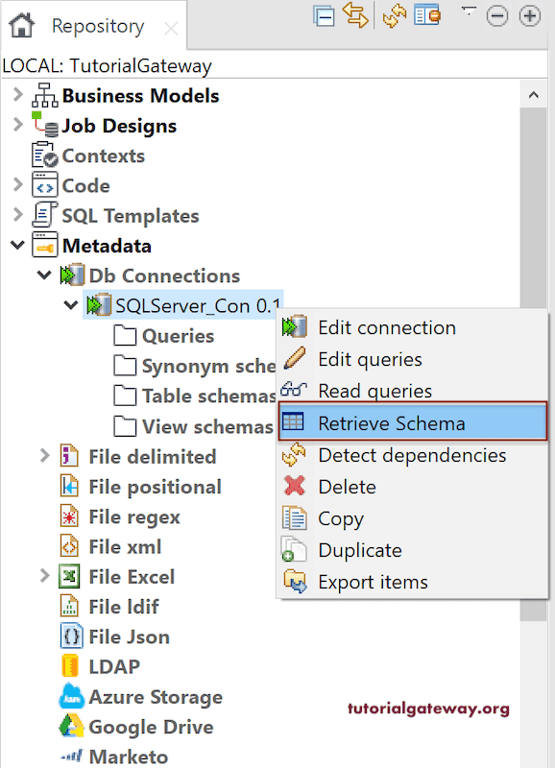Viewport: 555px width, 768px height.
Task: Click the Home icon beside the Repository tab
Action: point(20,26)
